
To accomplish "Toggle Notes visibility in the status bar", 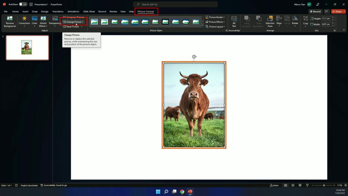I will click(x=274, y=185).
